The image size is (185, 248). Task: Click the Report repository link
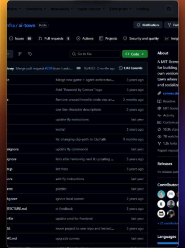click(168, 150)
